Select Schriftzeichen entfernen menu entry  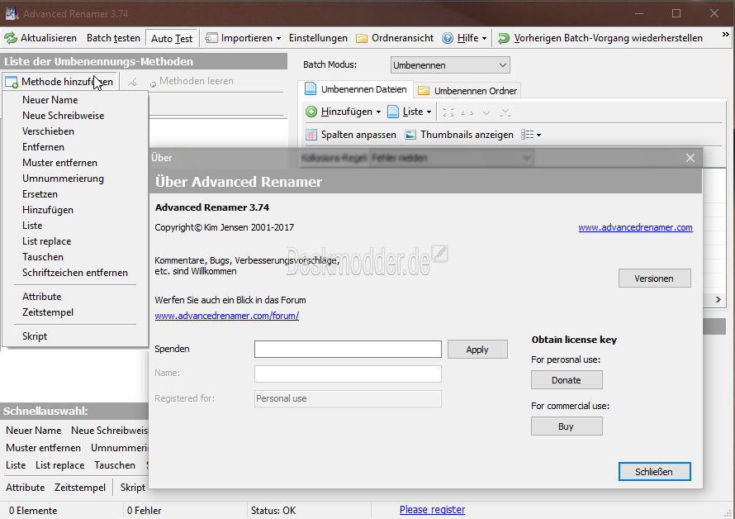click(74, 273)
